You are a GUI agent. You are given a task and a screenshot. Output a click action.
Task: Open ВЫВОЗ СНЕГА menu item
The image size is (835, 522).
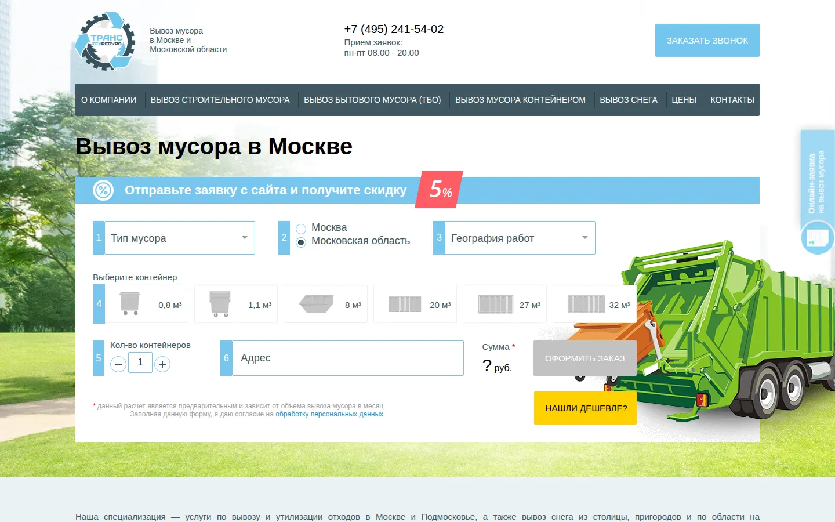pos(629,100)
